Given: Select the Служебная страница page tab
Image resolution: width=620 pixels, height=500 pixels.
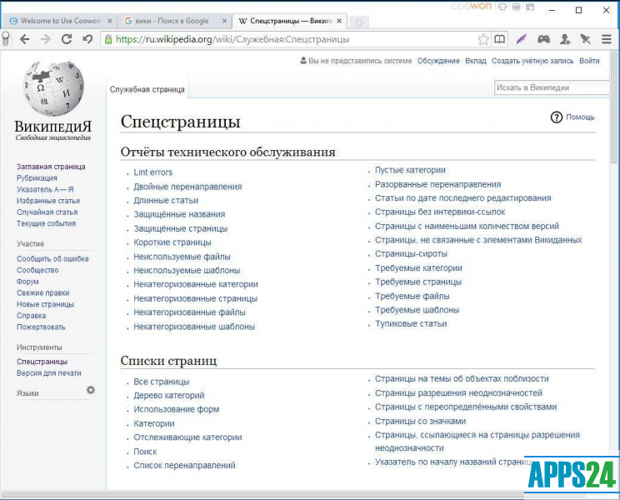Looking at the screenshot, I should coord(147,90).
